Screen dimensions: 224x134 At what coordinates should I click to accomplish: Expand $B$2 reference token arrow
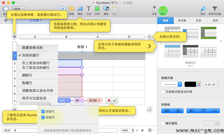(x=68, y=100)
